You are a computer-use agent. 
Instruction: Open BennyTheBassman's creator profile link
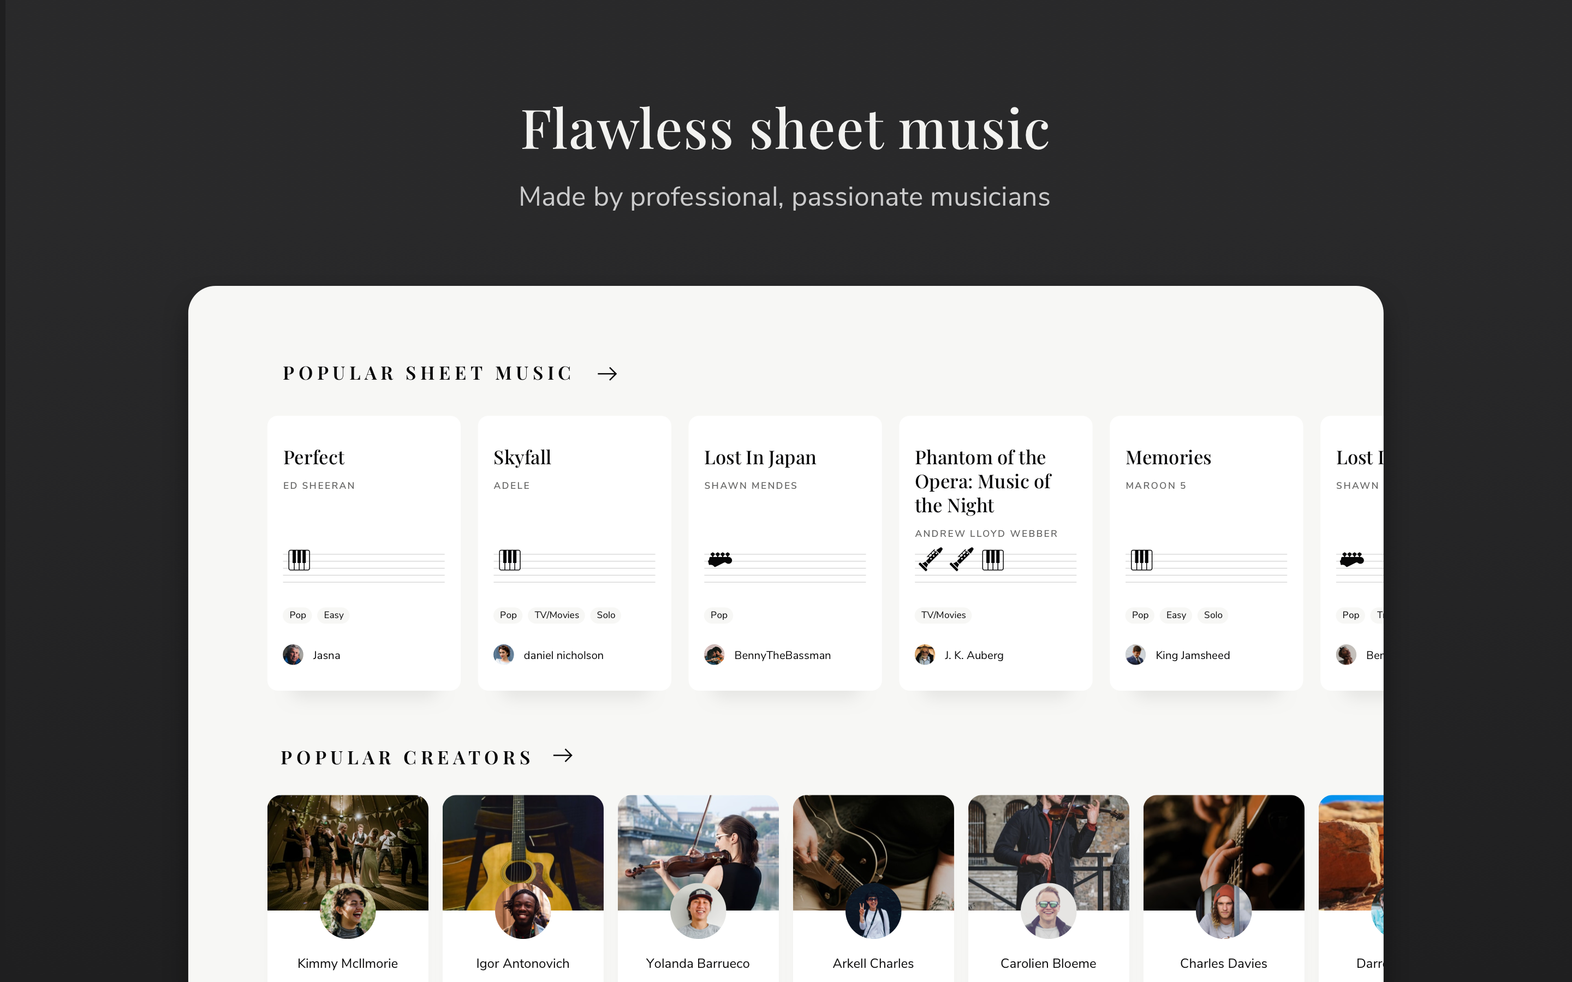[x=782, y=655]
